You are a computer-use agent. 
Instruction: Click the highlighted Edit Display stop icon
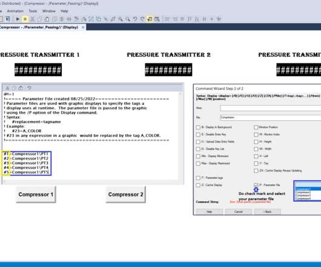click(x=25, y=19)
